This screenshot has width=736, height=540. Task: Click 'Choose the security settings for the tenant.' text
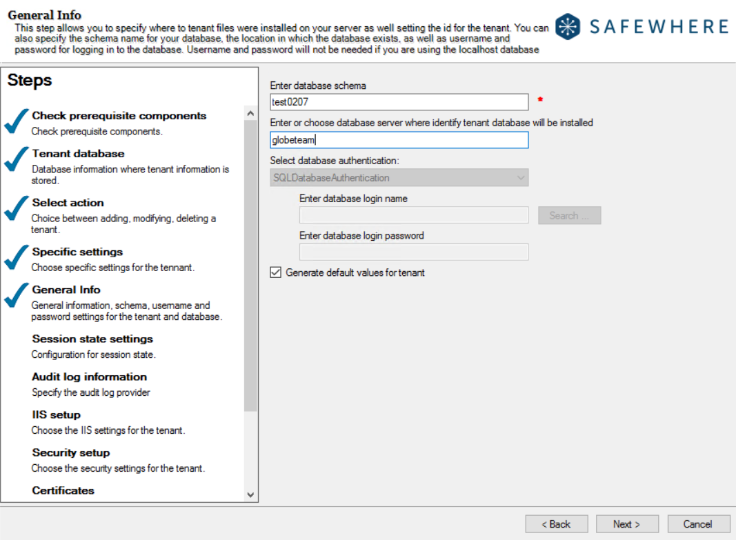[x=118, y=469]
